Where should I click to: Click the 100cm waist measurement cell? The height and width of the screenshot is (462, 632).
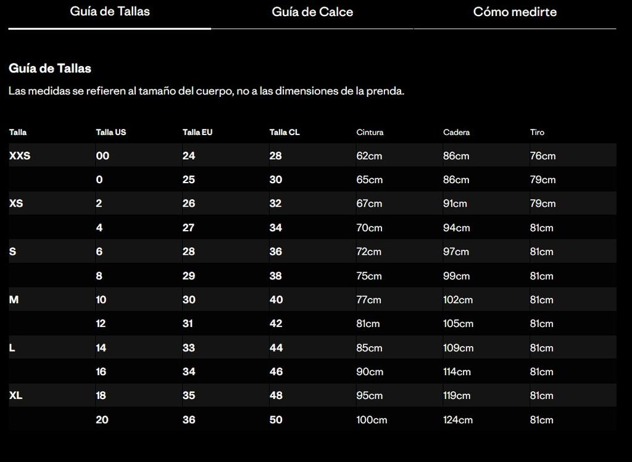pyautogui.click(x=372, y=420)
